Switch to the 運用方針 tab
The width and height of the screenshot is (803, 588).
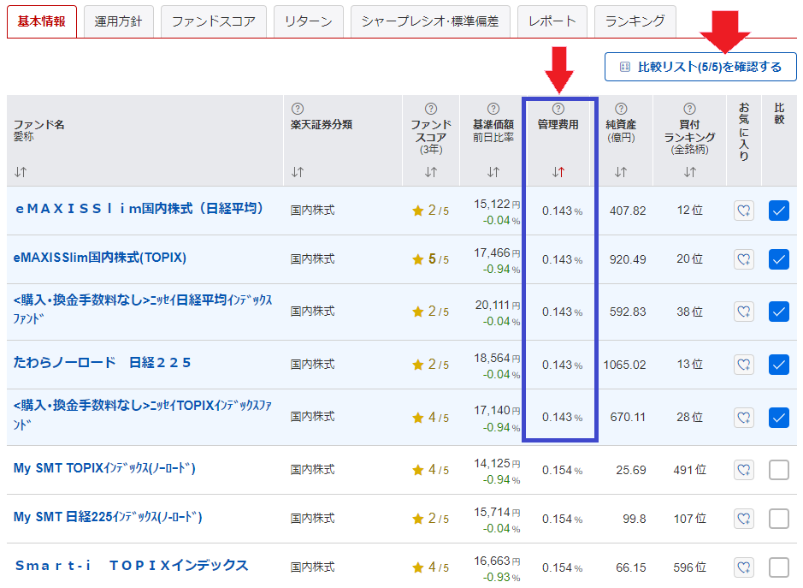point(118,21)
